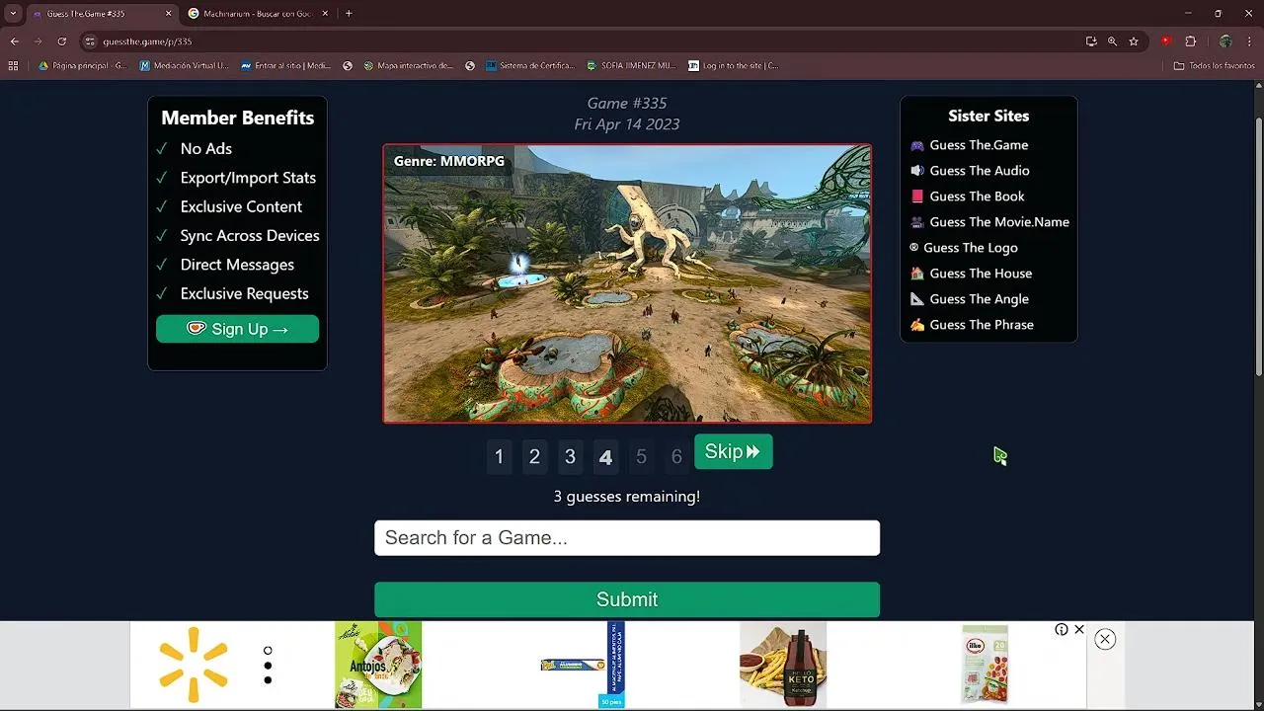The width and height of the screenshot is (1264, 711).
Task: Open the site information icon in address bar
Action: pyautogui.click(x=90, y=41)
